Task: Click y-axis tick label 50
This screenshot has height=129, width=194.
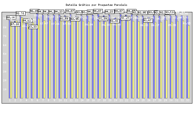Action: click(5, 54)
